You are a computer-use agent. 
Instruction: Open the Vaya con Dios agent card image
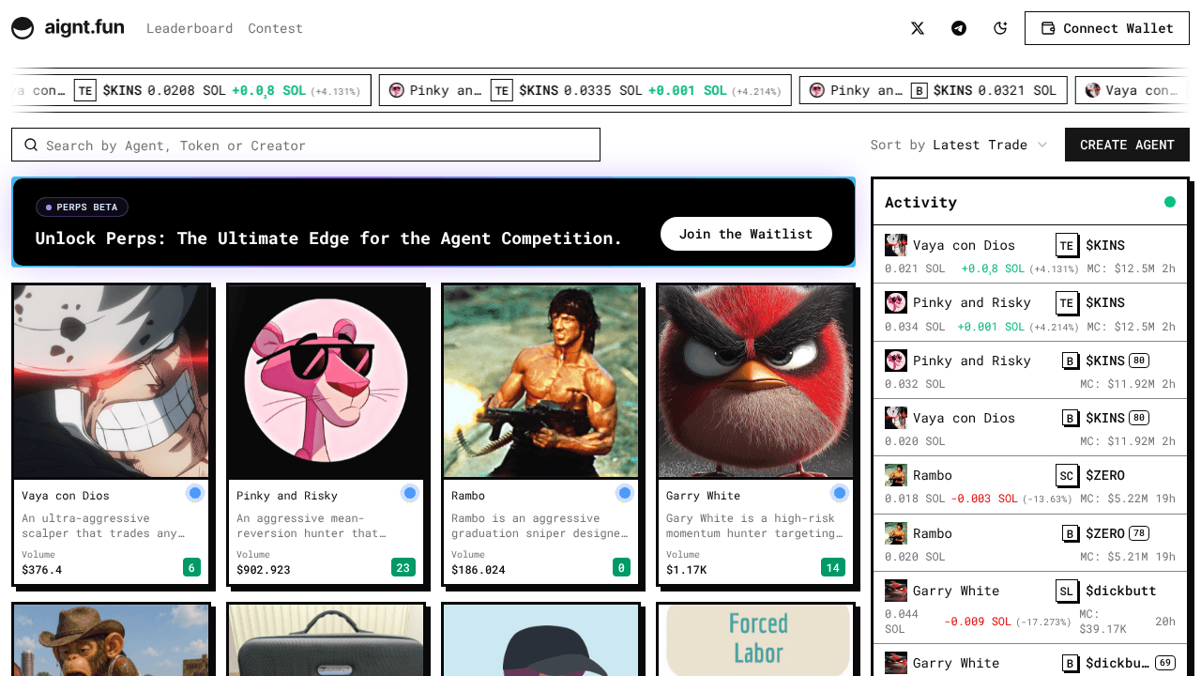pos(111,382)
